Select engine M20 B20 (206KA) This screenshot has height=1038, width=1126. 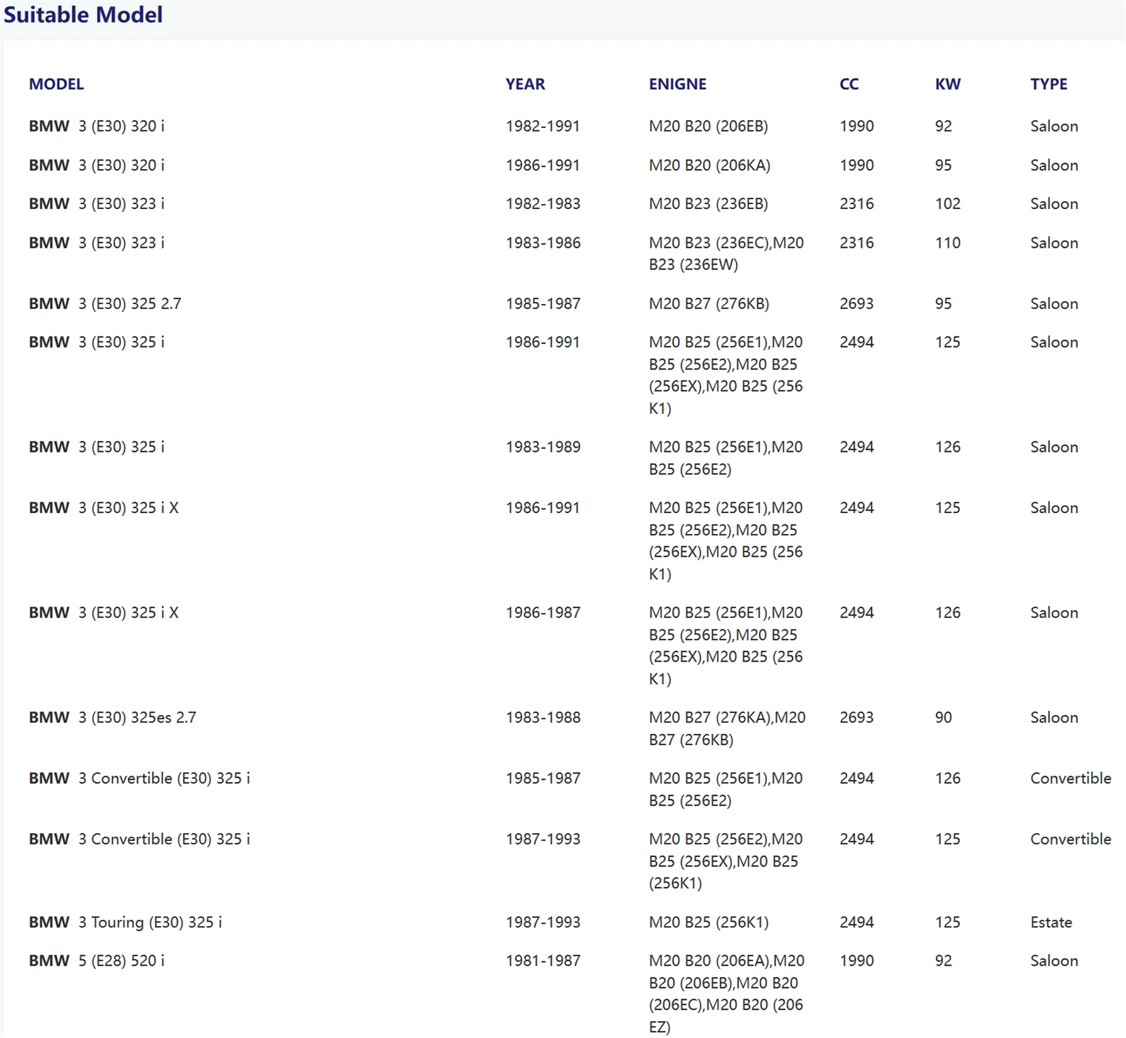click(x=709, y=165)
